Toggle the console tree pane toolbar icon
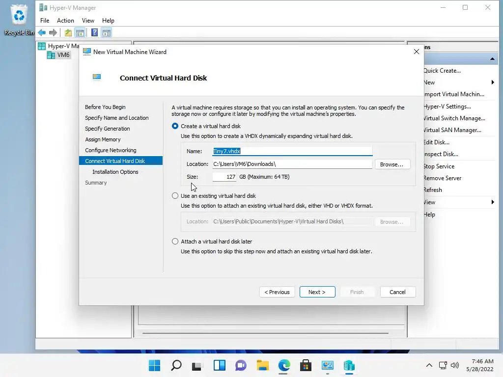 click(80, 32)
